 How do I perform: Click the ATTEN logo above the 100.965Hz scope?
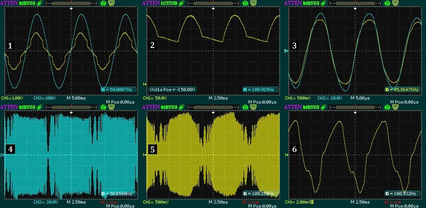[x=151, y=3]
